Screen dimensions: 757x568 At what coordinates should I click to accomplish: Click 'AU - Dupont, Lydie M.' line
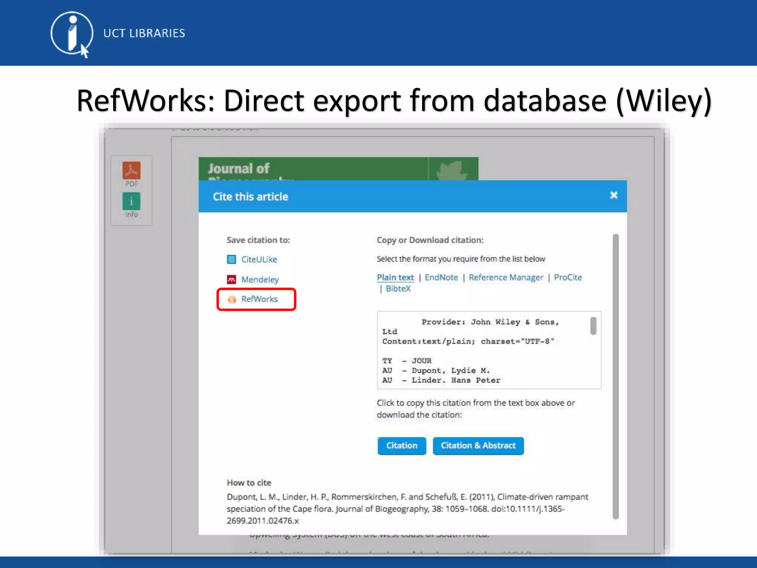click(436, 371)
